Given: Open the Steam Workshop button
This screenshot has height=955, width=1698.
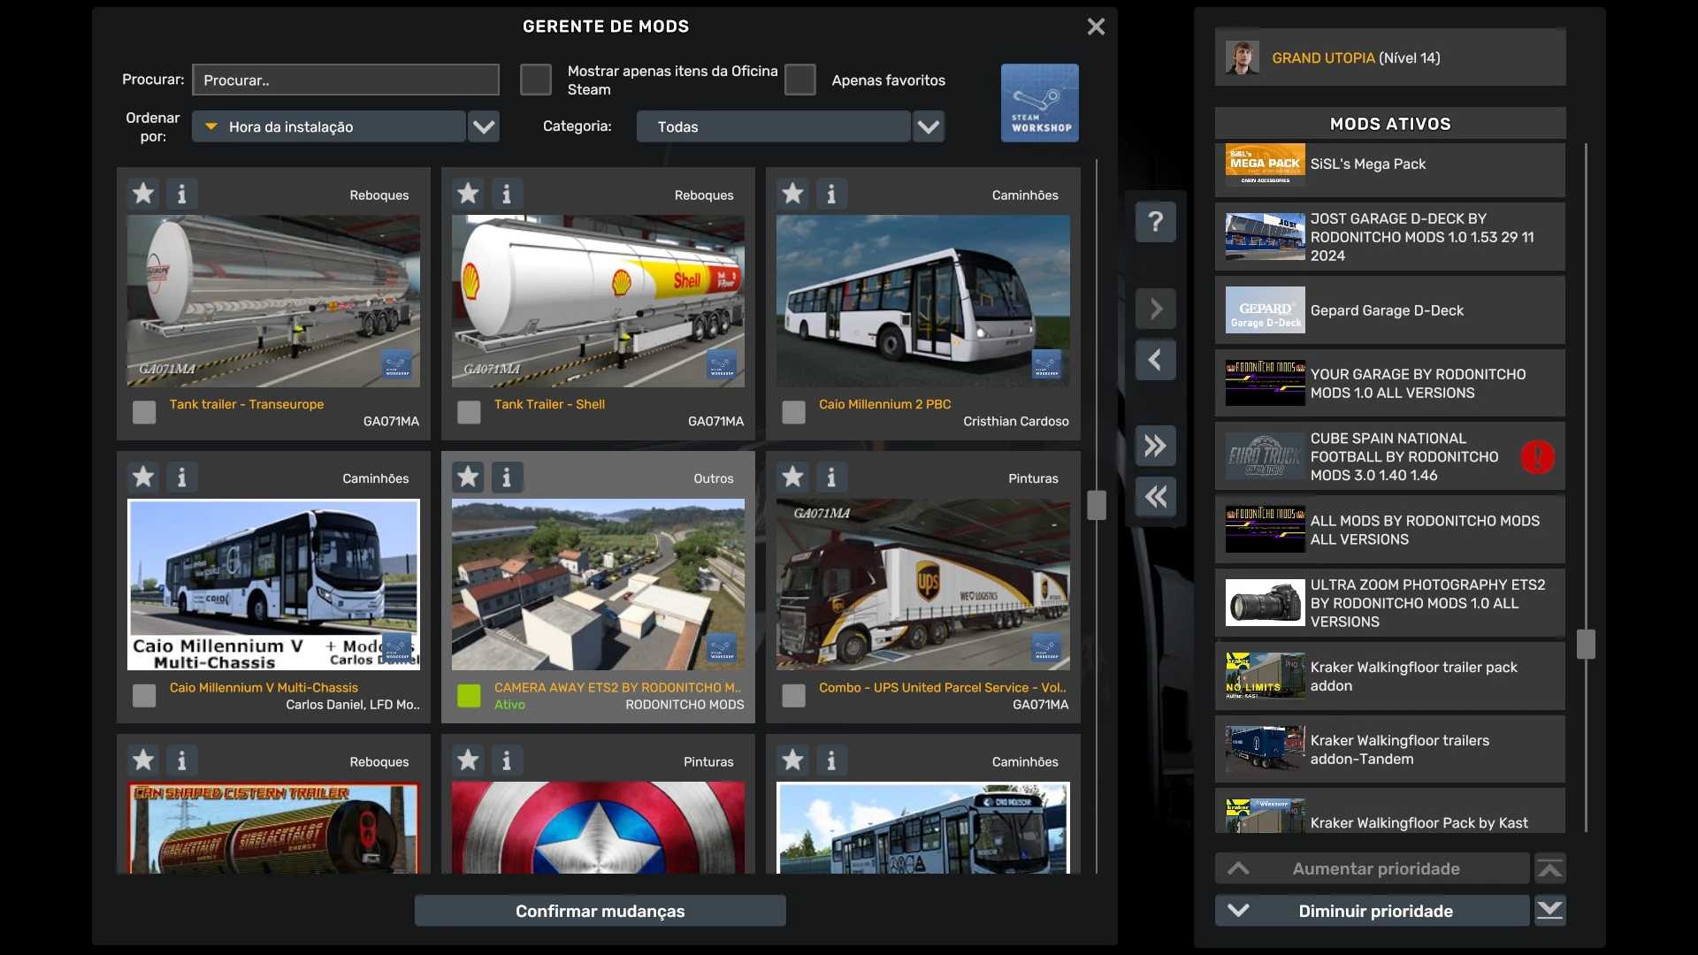Looking at the screenshot, I should [x=1039, y=103].
